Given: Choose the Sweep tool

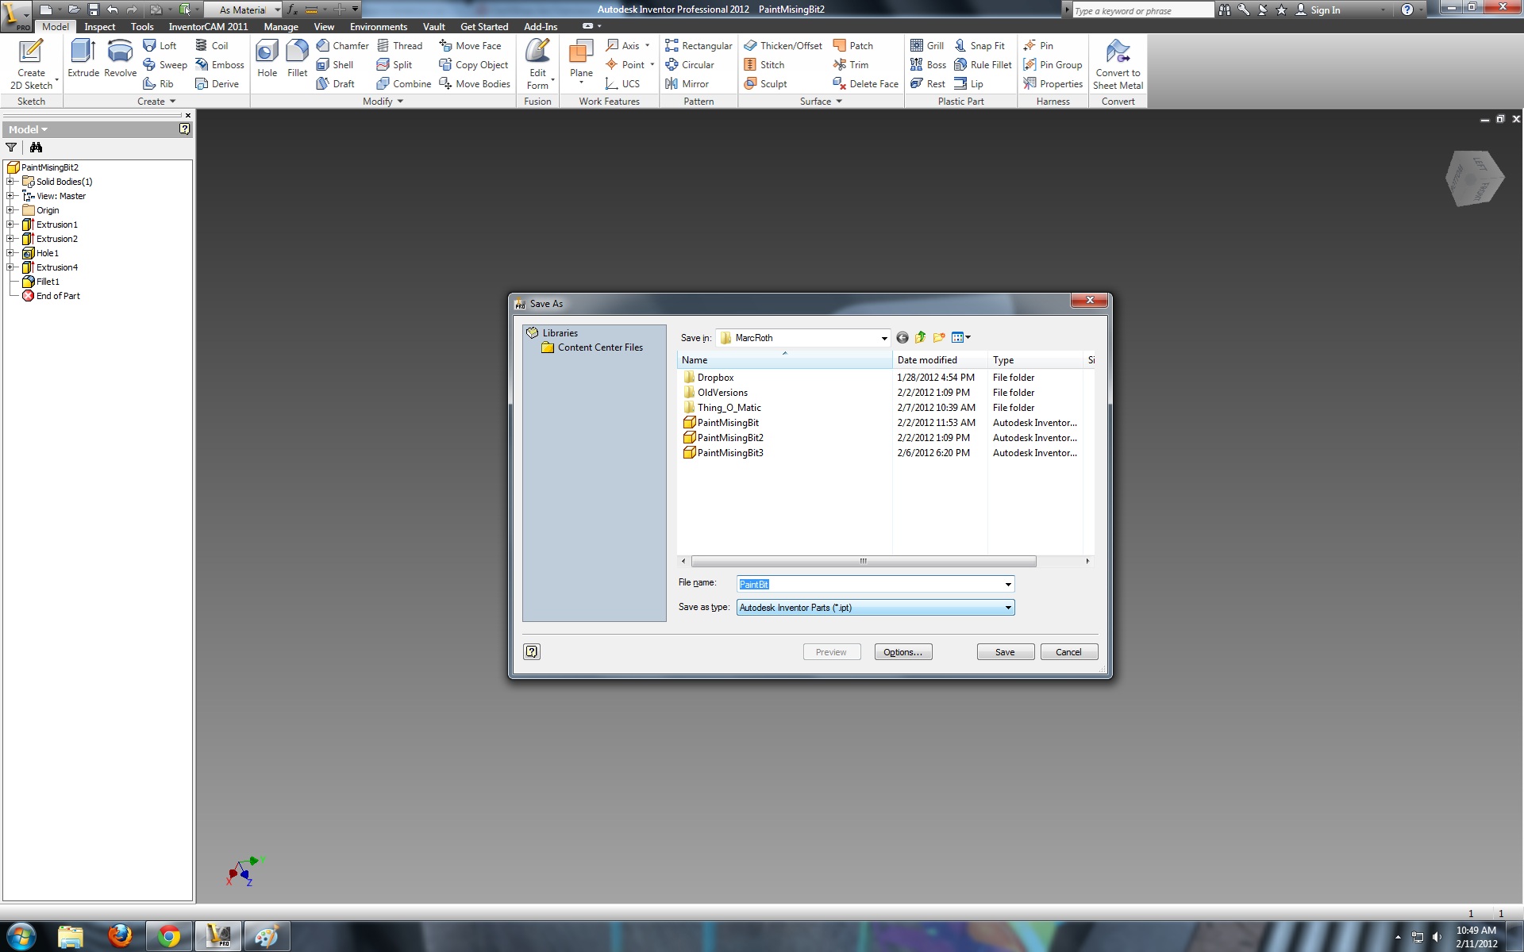Looking at the screenshot, I should (165, 65).
